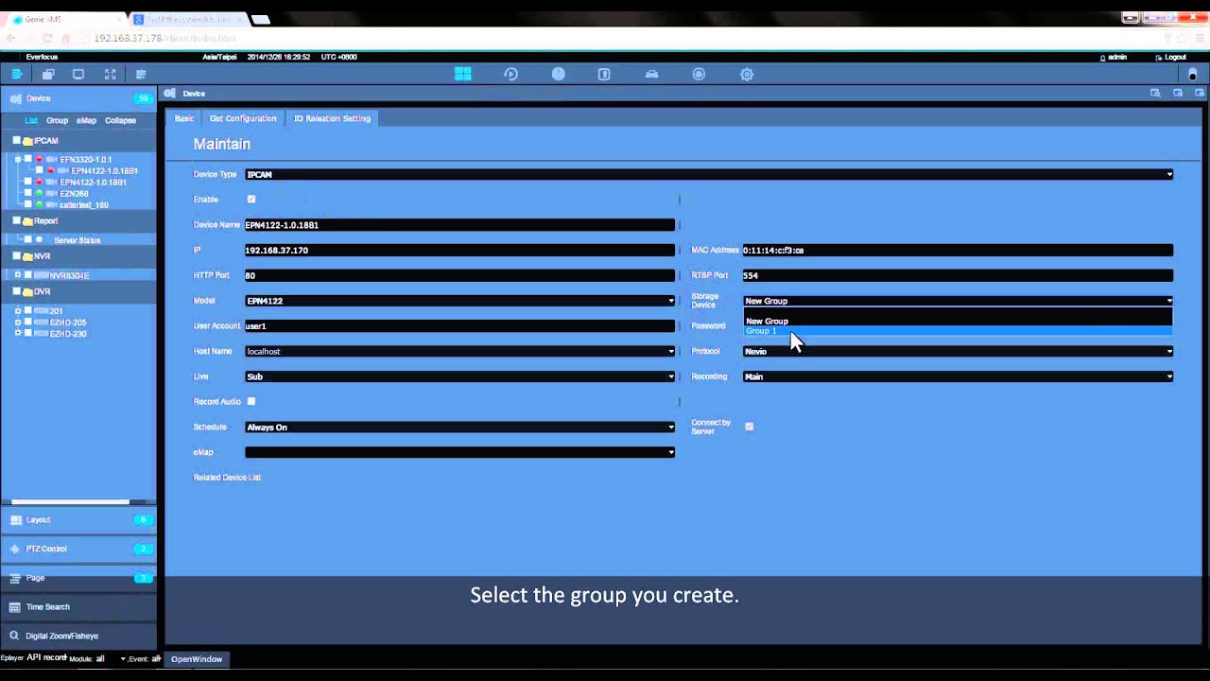
Task: Open the Time Search panel
Action: 78,607
